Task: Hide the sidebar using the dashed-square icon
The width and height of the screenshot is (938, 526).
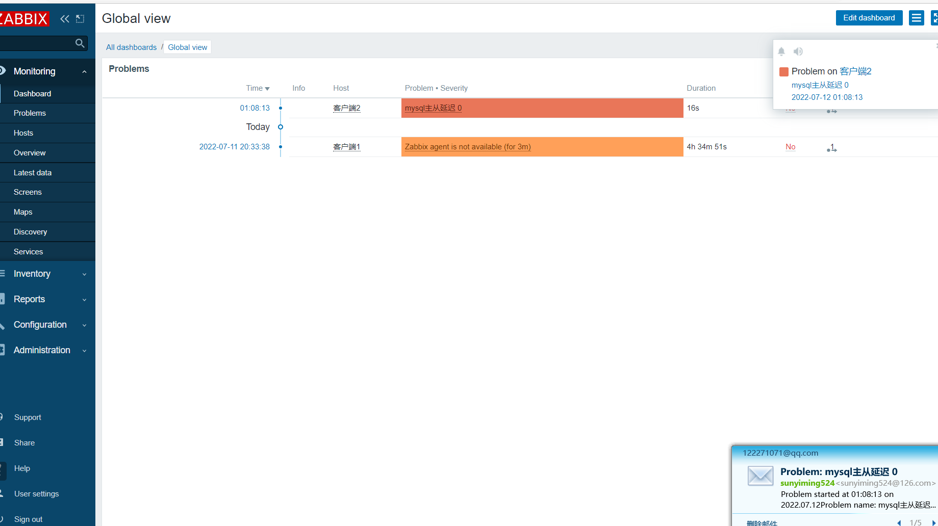Action: click(80, 19)
